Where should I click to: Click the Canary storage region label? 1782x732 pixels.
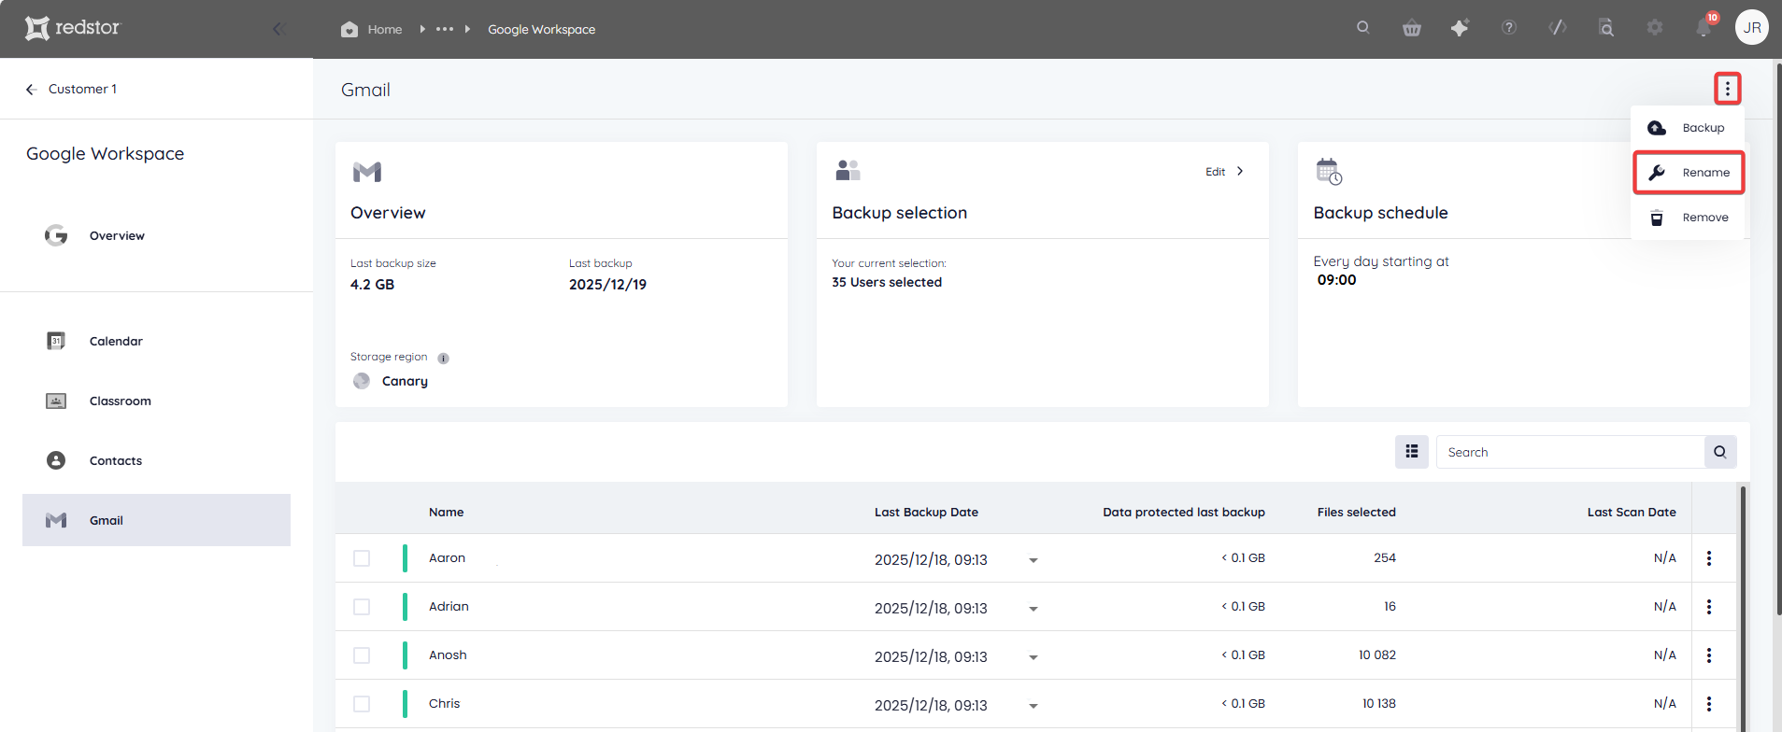pyautogui.click(x=405, y=381)
